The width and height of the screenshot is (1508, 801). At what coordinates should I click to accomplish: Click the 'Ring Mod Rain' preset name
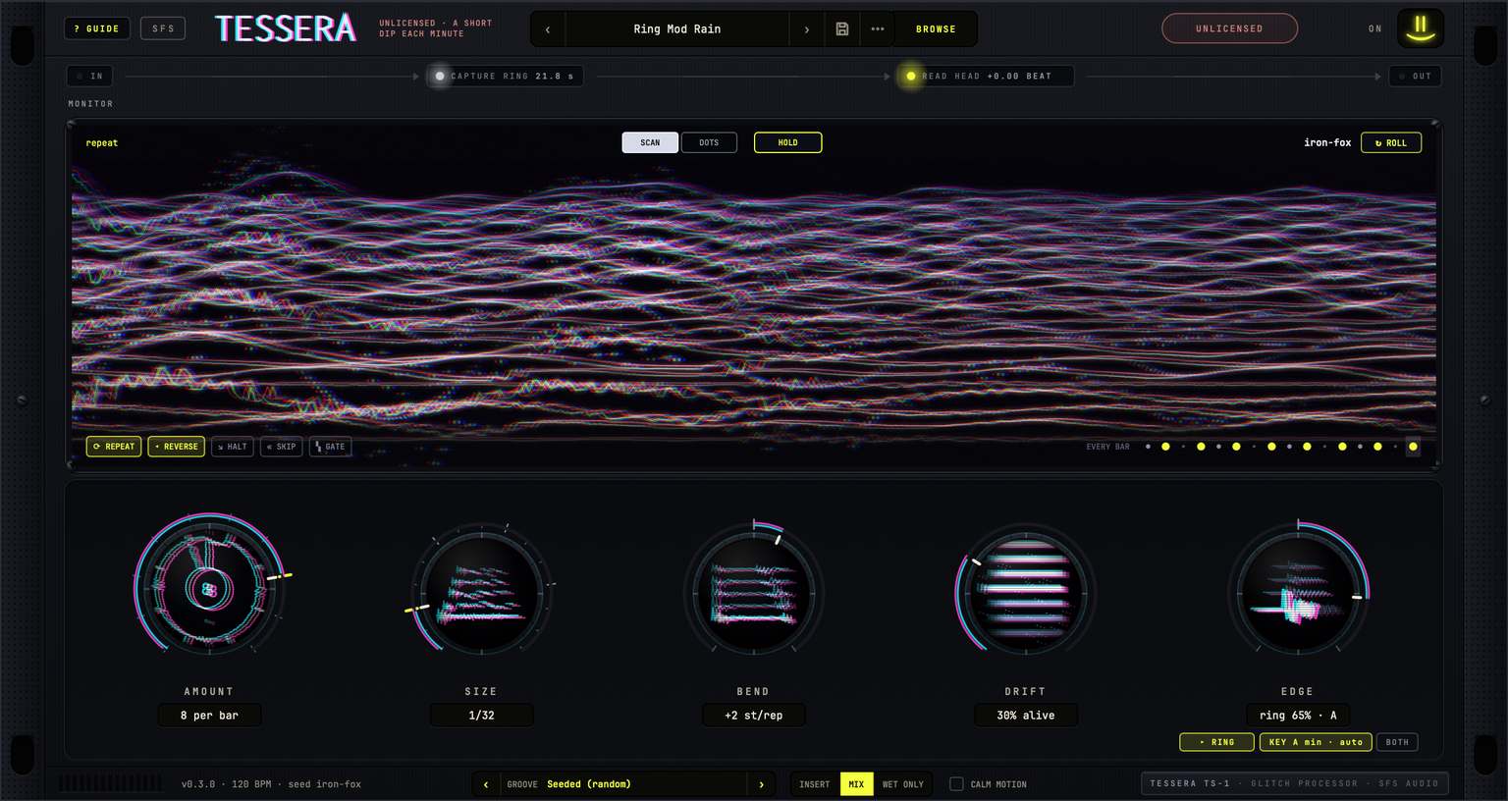677,29
